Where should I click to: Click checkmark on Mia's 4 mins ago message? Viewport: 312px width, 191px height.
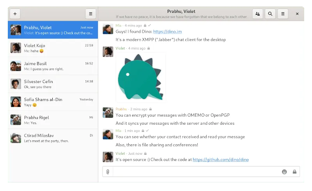pyautogui.click(x=149, y=25)
